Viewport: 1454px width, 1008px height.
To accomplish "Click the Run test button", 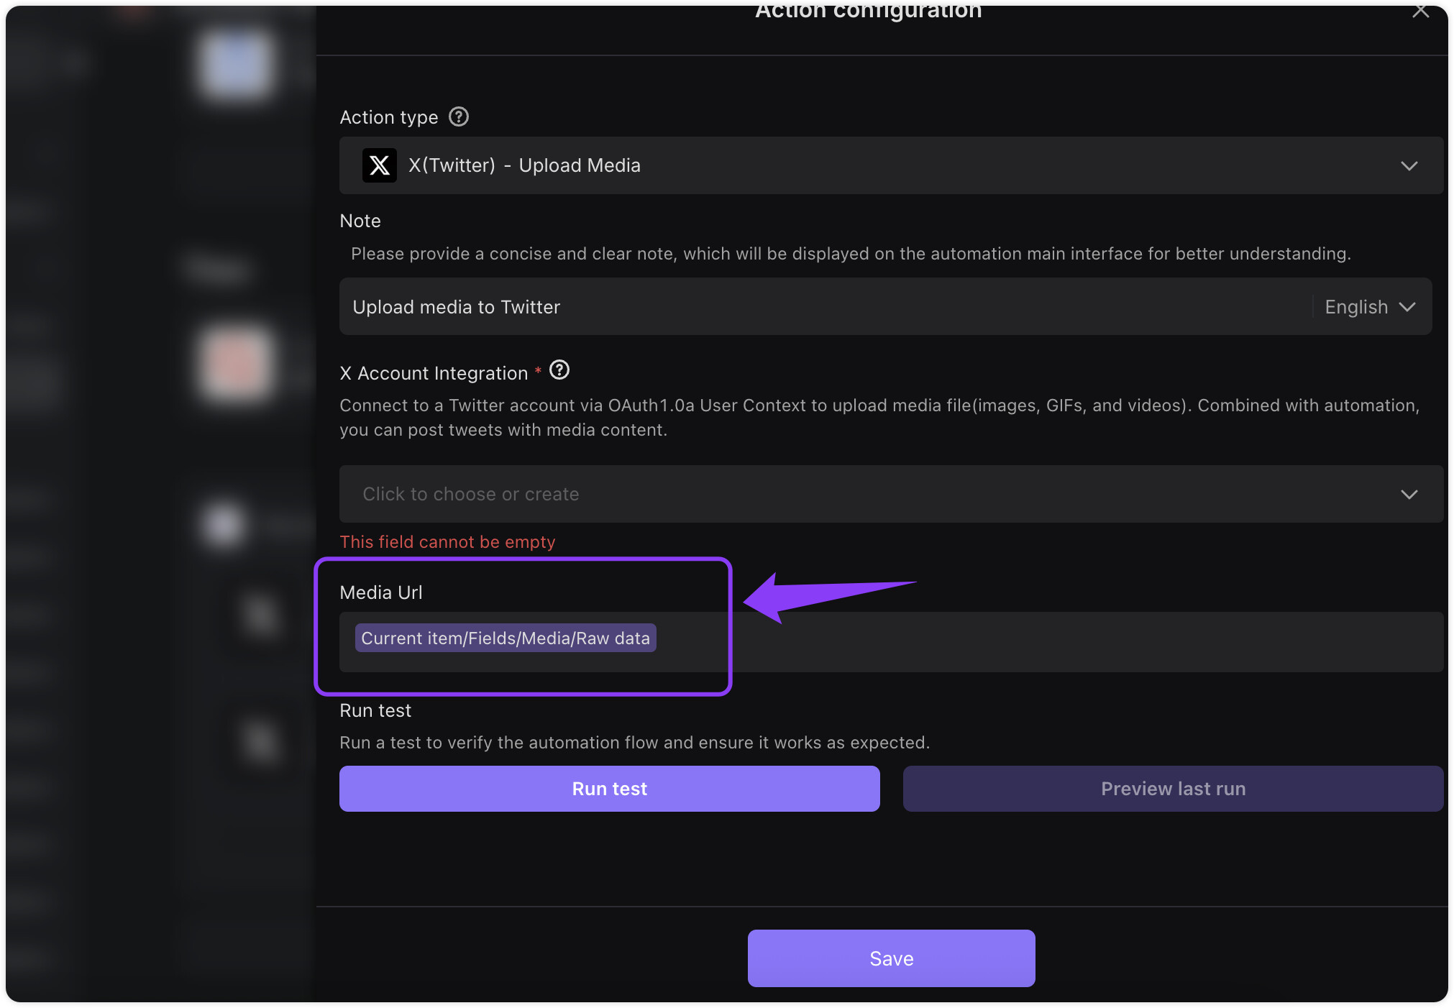I will (609, 789).
